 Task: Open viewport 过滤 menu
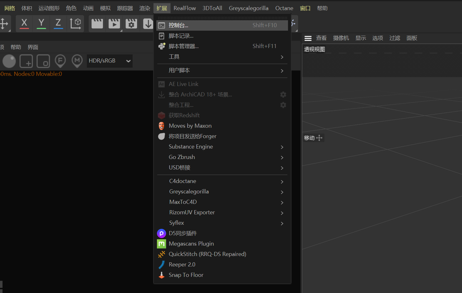(395, 38)
